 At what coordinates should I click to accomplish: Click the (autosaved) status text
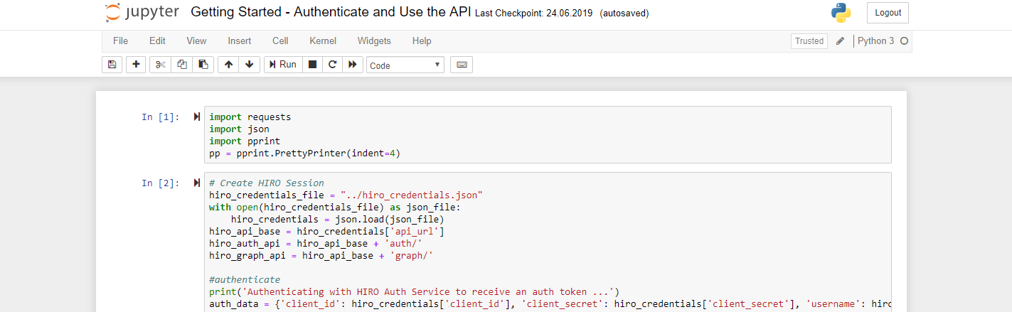point(624,14)
